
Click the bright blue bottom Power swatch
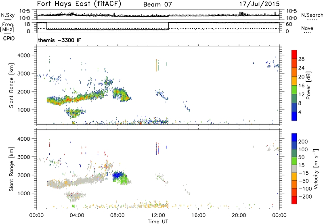click(x=294, y=116)
